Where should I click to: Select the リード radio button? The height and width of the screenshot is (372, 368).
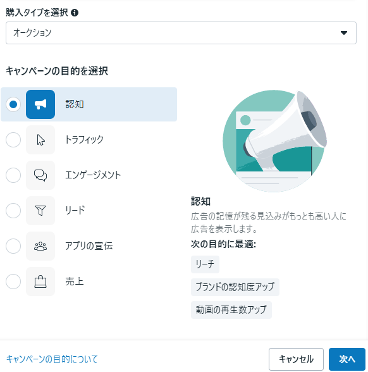13,211
